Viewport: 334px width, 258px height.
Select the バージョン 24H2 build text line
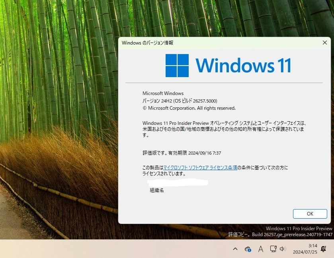pos(180,101)
